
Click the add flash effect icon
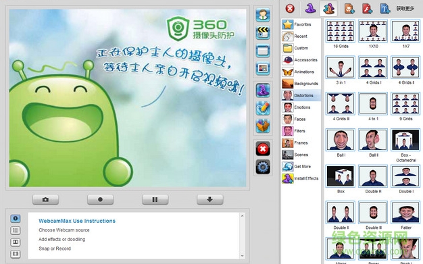[367, 9]
